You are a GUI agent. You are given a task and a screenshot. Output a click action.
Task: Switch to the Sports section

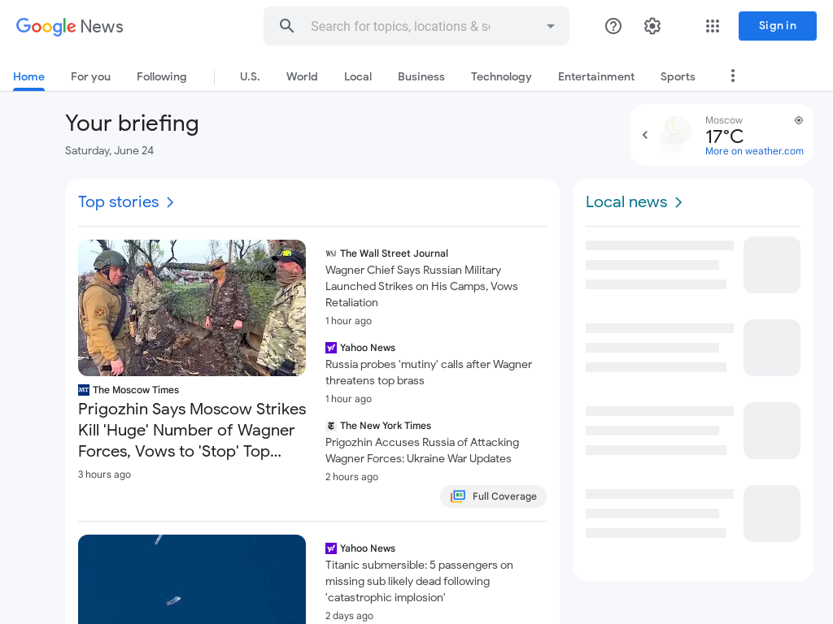point(678,76)
